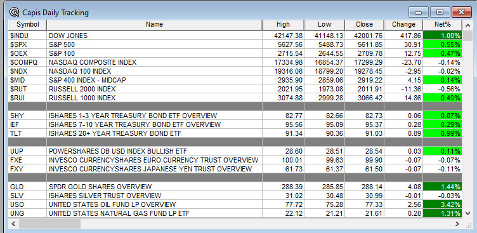
Task: Click the 1.00% Net% cell for DOW JONES
Action: point(443,36)
